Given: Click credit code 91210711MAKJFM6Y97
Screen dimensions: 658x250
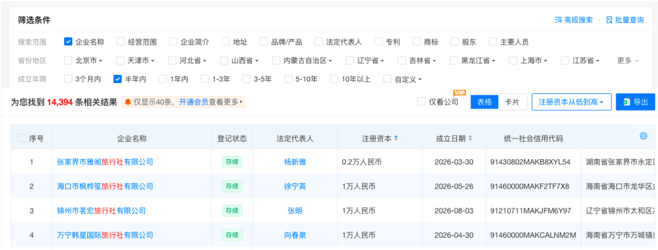Looking at the screenshot, I should (x=531, y=210).
